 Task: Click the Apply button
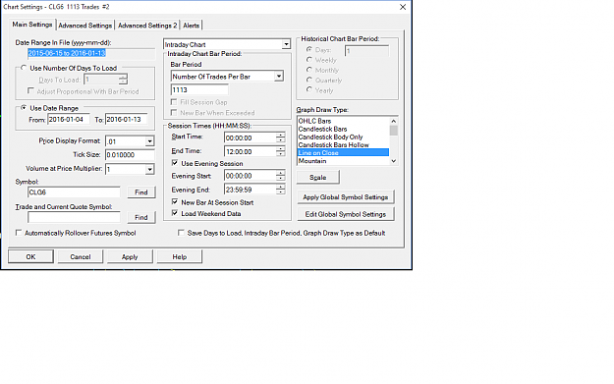(x=130, y=256)
